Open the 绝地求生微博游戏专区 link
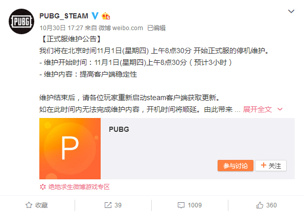The image size is (304, 212). pyautogui.click(x=79, y=187)
